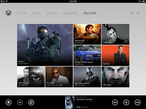146x109 pixels.
Task: Switch to the social tab
Action: (36, 13)
